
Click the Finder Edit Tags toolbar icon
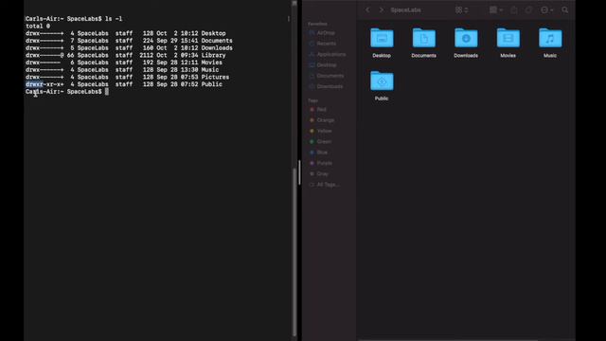coord(528,10)
